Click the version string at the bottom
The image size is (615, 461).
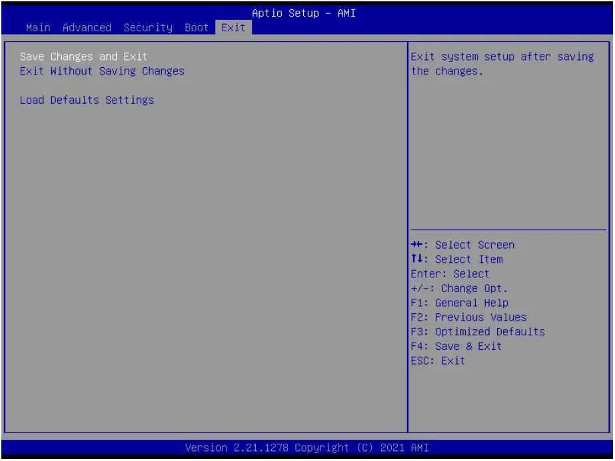coord(307,447)
